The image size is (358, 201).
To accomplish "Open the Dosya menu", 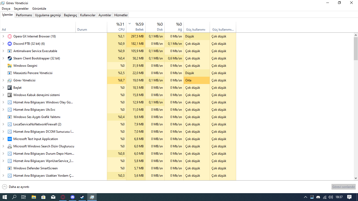I will click(x=6, y=9).
